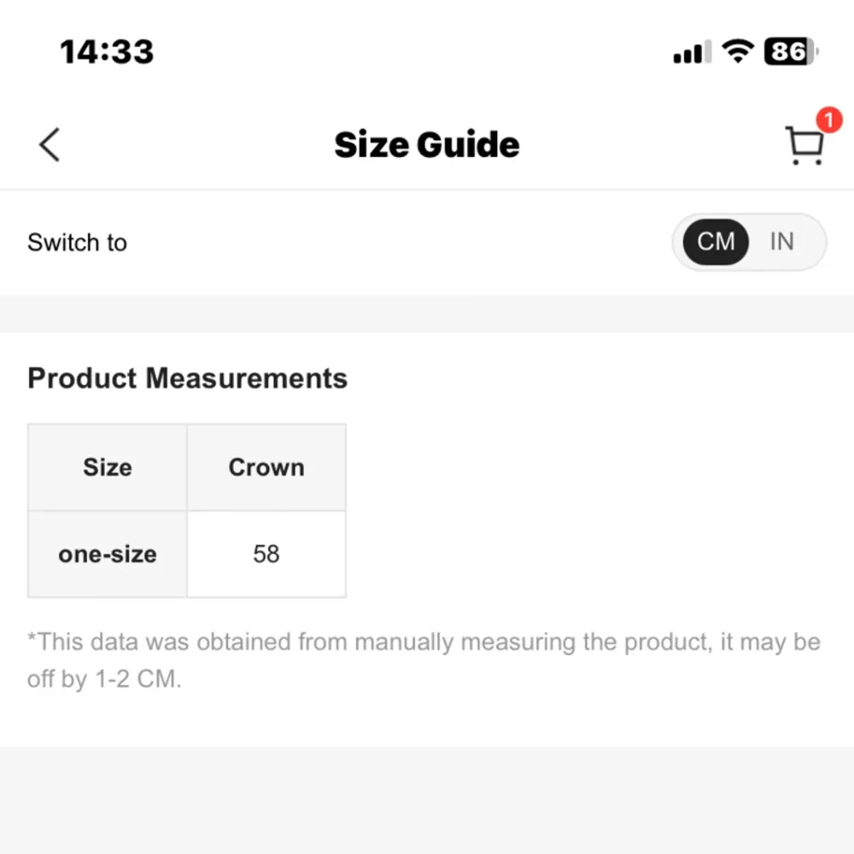The width and height of the screenshot is (854, 854).
Task: Tap the battery indicator showing 86
Action: (791, 52)
